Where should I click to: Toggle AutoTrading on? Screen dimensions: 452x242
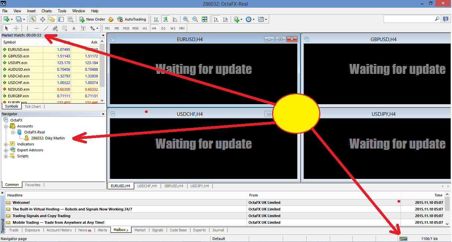point(132,19)
